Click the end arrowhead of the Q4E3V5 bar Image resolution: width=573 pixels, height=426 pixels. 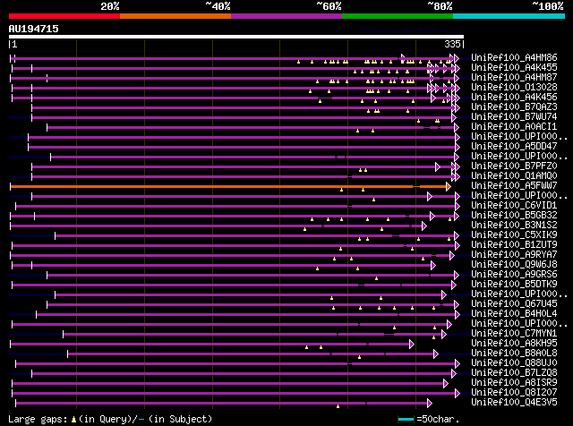(x=430, y=404)
